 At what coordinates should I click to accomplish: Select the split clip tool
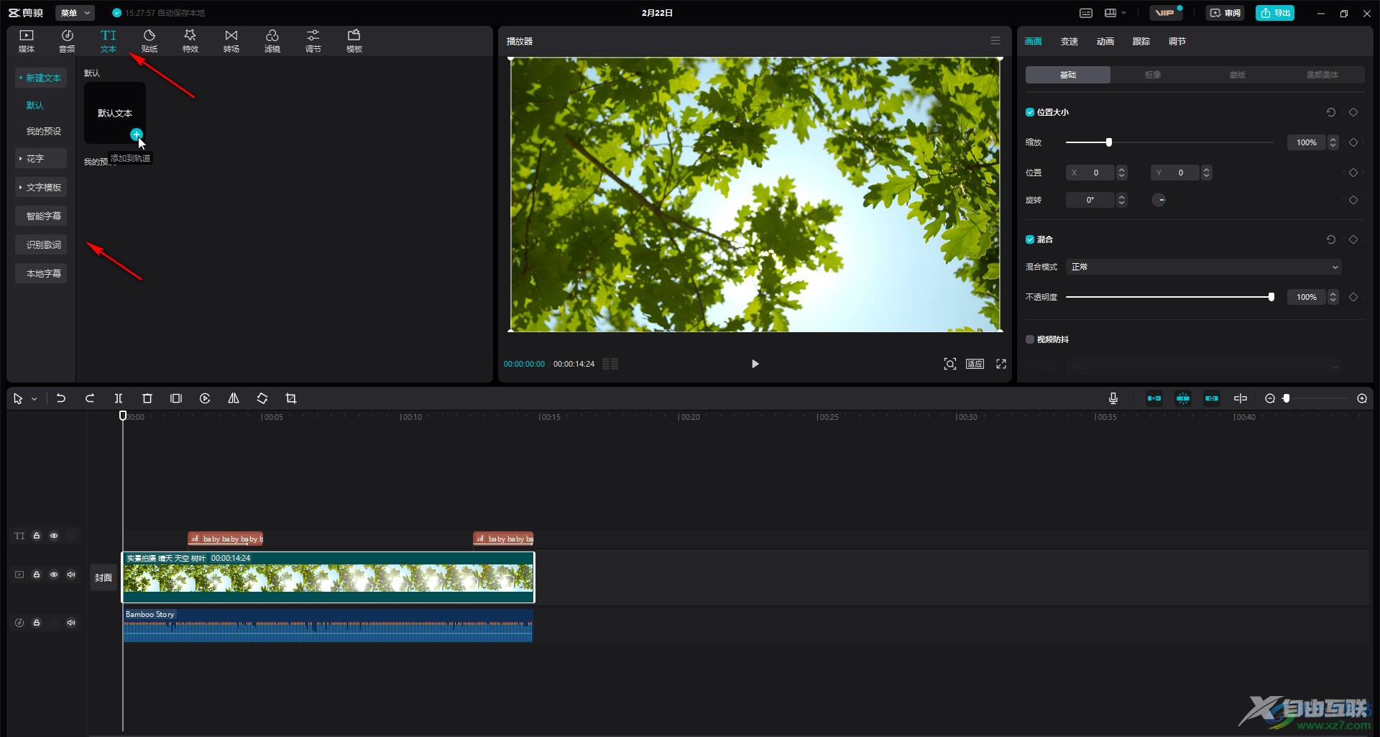119,398
